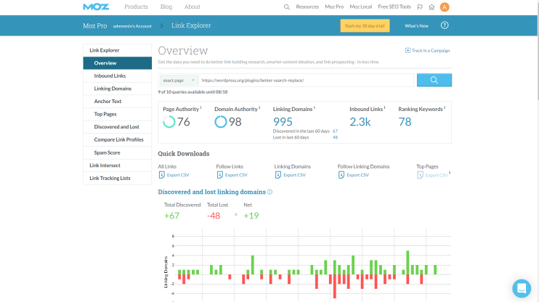Click the 48 lost domains link
This screenshot has height=302, width=539.
coord(335,137)
